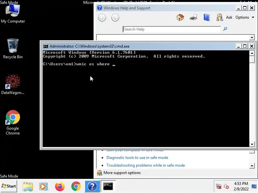Switch to the Command Prompt taskbar button

tap(108, 186)
